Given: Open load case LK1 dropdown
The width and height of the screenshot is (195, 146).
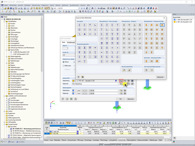Looking at the screenshot, I should click(x=79, y=8).
